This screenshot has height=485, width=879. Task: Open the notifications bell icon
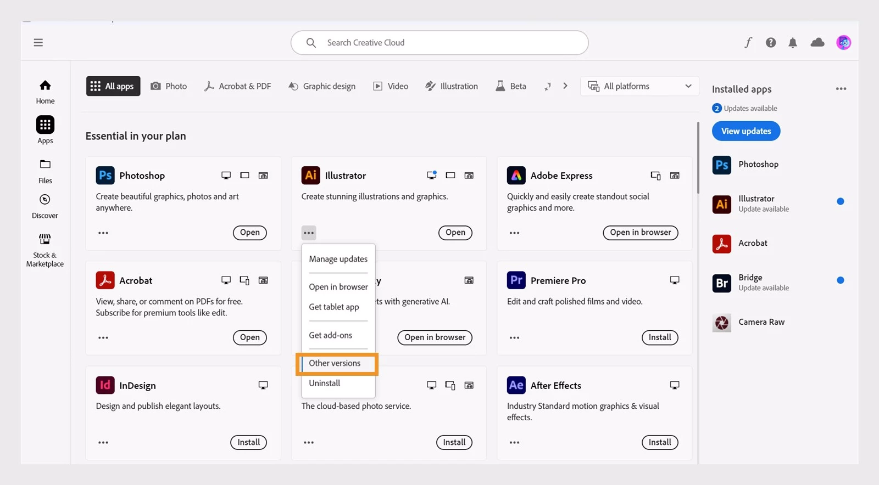point(793,42)
